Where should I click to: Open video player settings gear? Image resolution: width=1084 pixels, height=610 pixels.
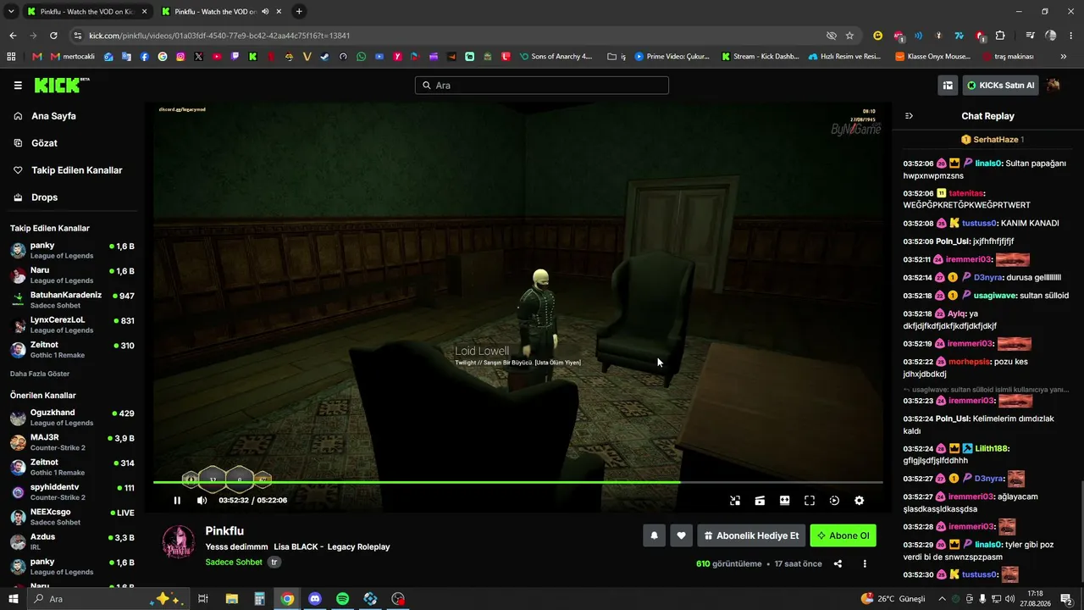(859, 501)
